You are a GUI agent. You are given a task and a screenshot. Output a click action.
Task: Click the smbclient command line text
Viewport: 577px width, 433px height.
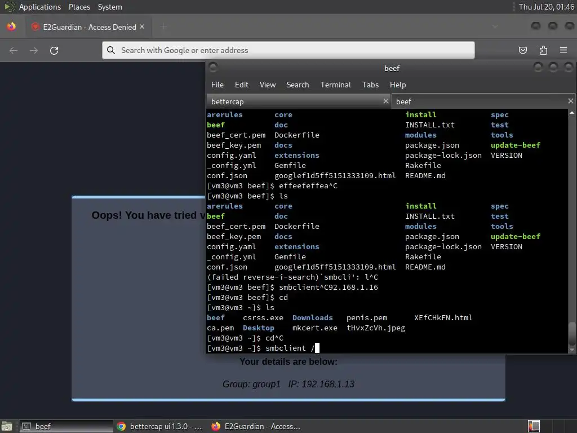click(x=290, y=348)
